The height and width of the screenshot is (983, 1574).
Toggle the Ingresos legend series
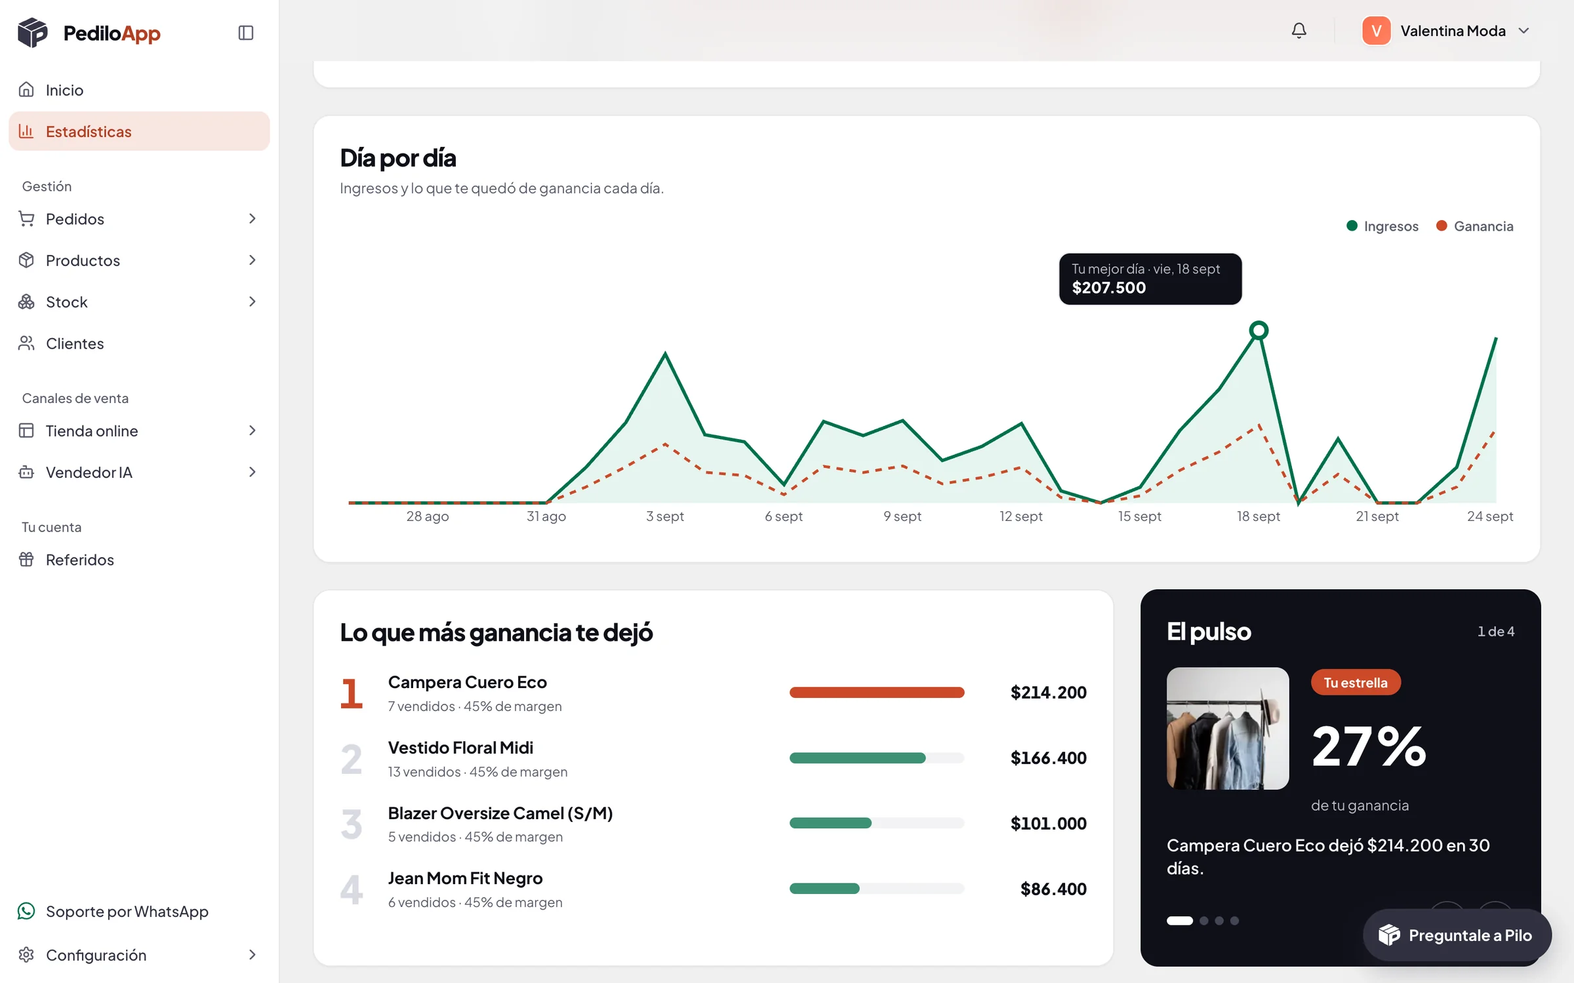1382,226
